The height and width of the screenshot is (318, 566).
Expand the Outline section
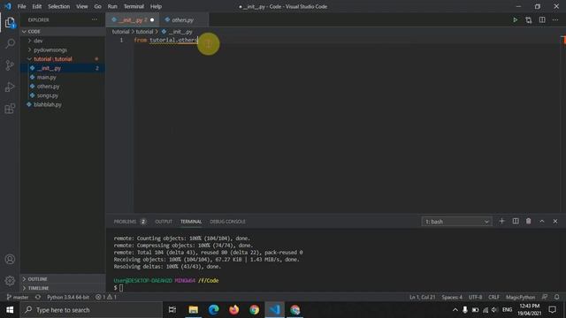coord(63,279)
